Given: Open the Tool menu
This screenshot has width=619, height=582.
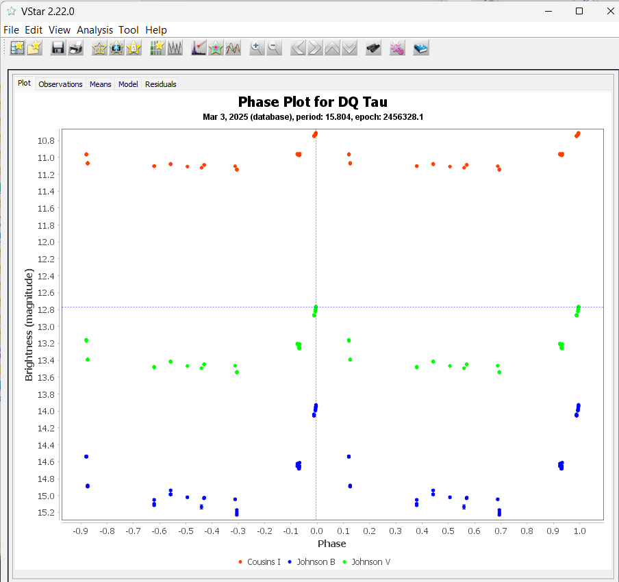Looking at the screenshot, I should pos(129,30).
